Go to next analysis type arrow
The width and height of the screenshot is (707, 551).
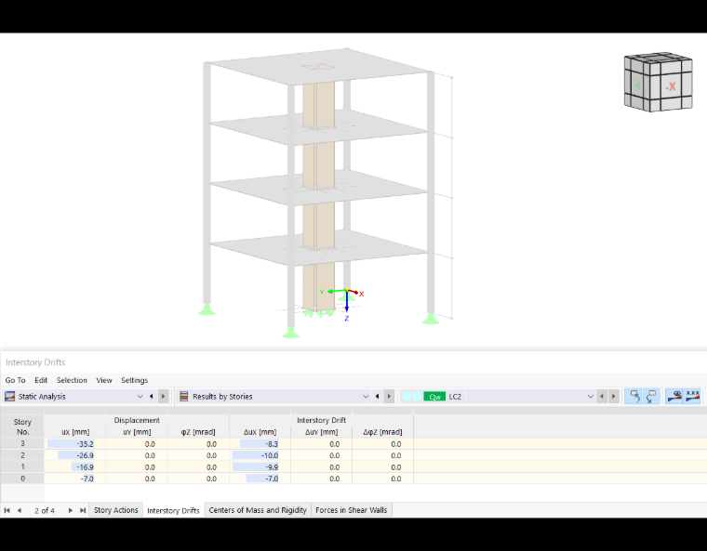pyautogui.click(x=163, y=397)
